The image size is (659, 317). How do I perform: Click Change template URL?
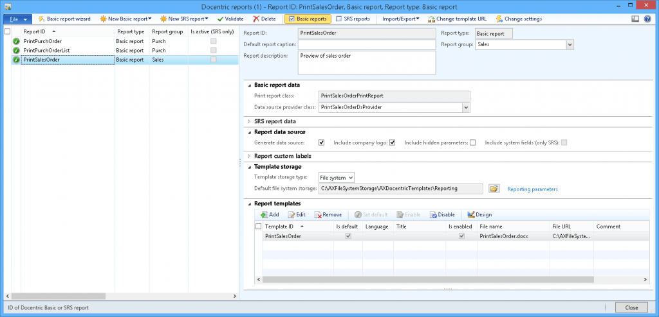click(x=458, y=19)
